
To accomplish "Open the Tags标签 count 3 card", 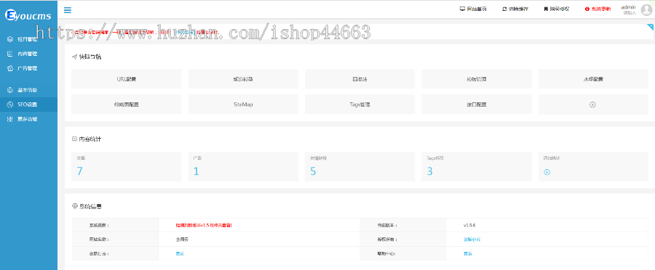I will pyautogui.click(x=476, y=166).
